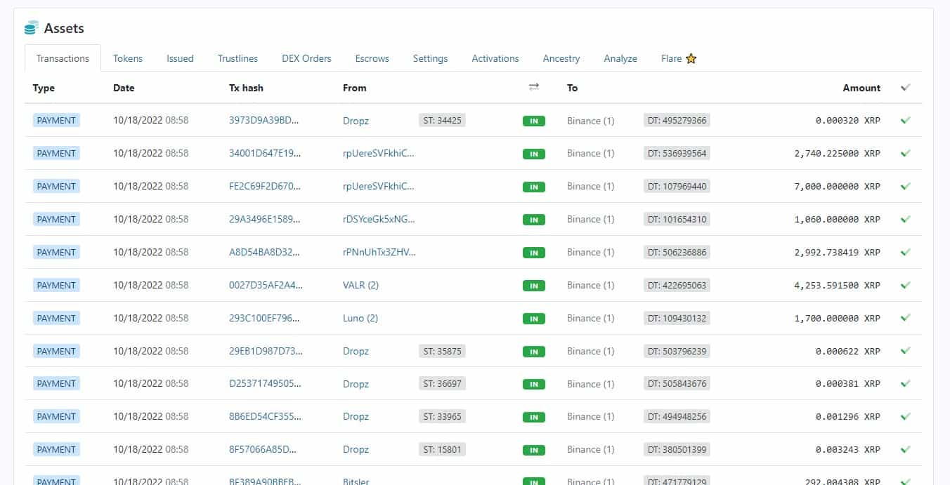Open the Tokens tab
Image resolution: width=950 pixels, height=485 pixels.
point(128,58)
